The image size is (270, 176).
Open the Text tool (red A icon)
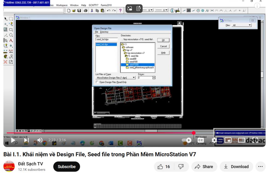point(11,40)
